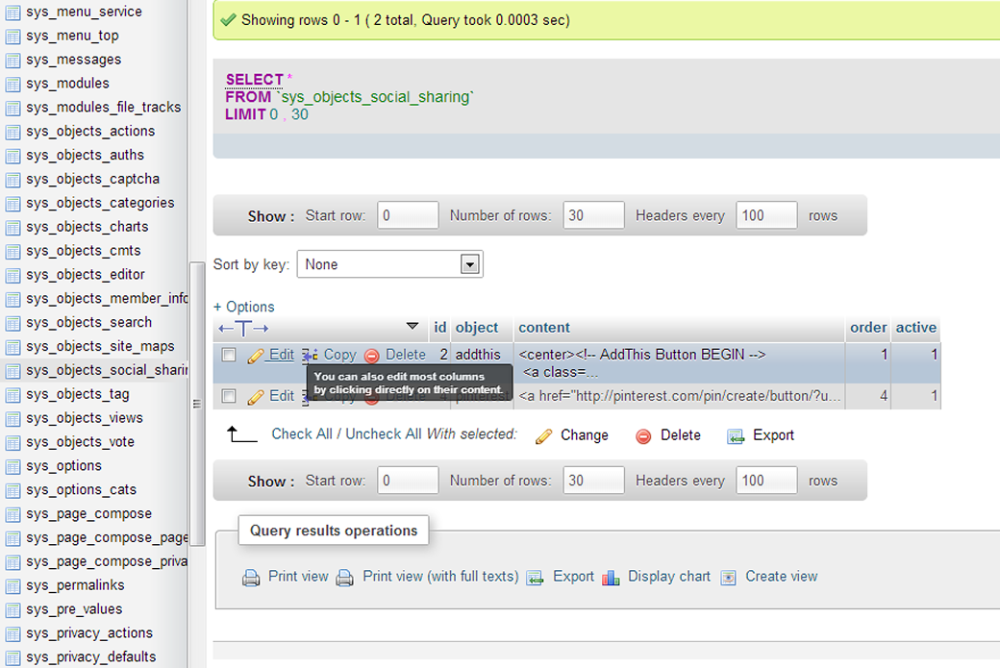1000x668 pixels.
Task: Click the Create view icon
Action: (x=729, y=578)
